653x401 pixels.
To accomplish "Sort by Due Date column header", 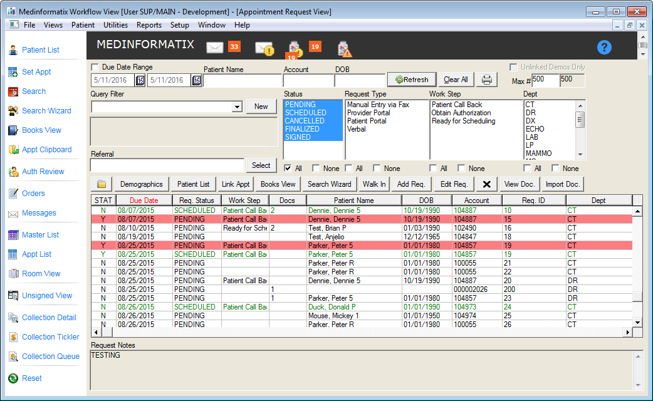I will (x=144, y=200).
